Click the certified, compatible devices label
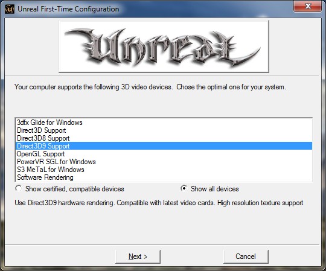This screenshot has height=271, width=326. point(75,189)
